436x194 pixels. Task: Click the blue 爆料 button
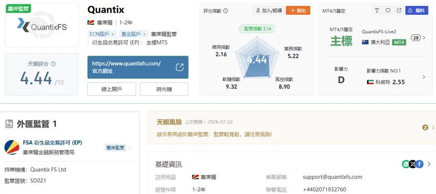(417, 11)
